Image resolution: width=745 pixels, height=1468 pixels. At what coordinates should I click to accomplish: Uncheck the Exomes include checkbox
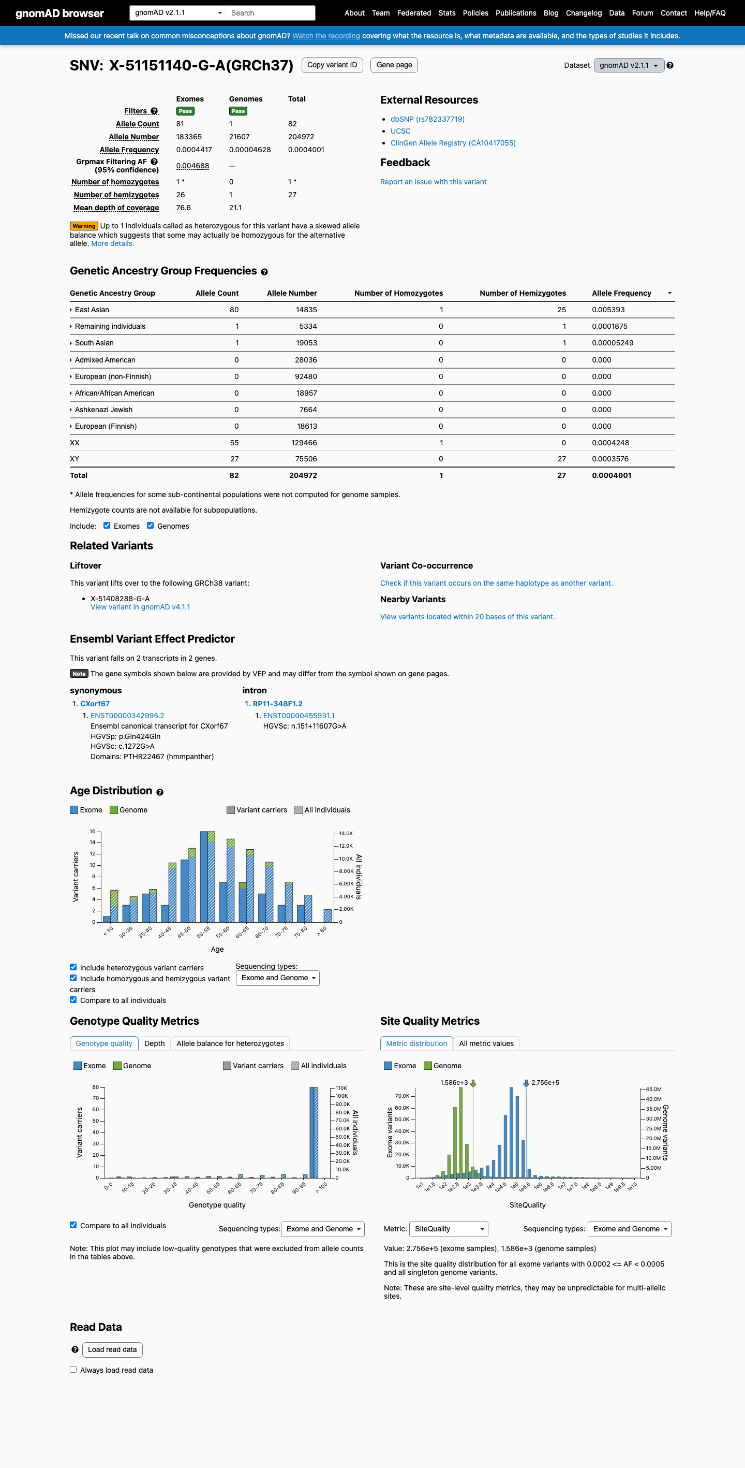(107, 526)
